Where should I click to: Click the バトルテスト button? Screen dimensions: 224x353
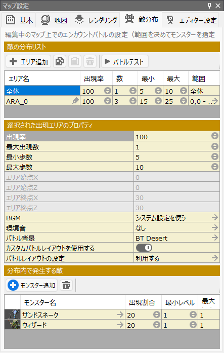(x=125, y=61)
